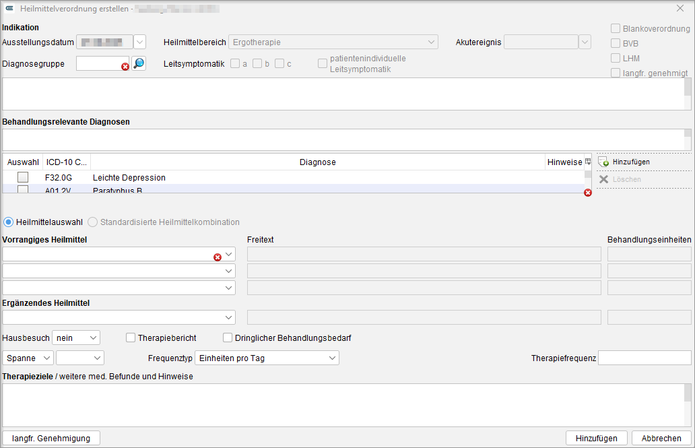Open the Akutereignis date dropdown
The width and height of the screenshot is (695, 448).
point(585,42)
